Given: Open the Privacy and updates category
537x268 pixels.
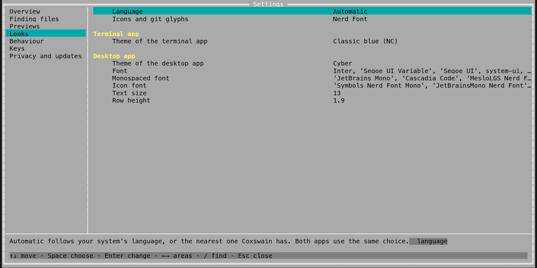Looking at the screenshot, I should point(46,56).
